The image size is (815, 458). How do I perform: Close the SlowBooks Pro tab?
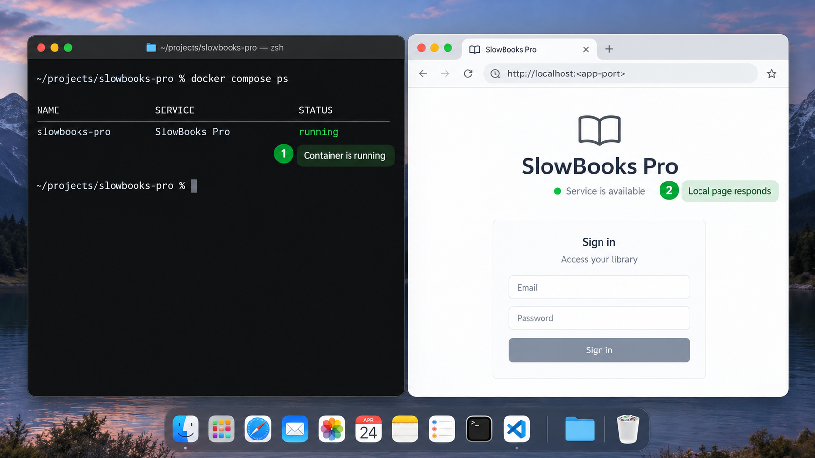click(x=586, y=49)
